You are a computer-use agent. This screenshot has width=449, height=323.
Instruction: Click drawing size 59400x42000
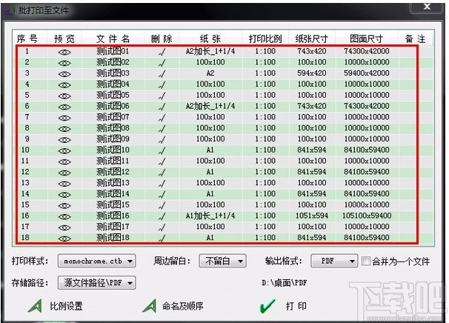(367, 73)
